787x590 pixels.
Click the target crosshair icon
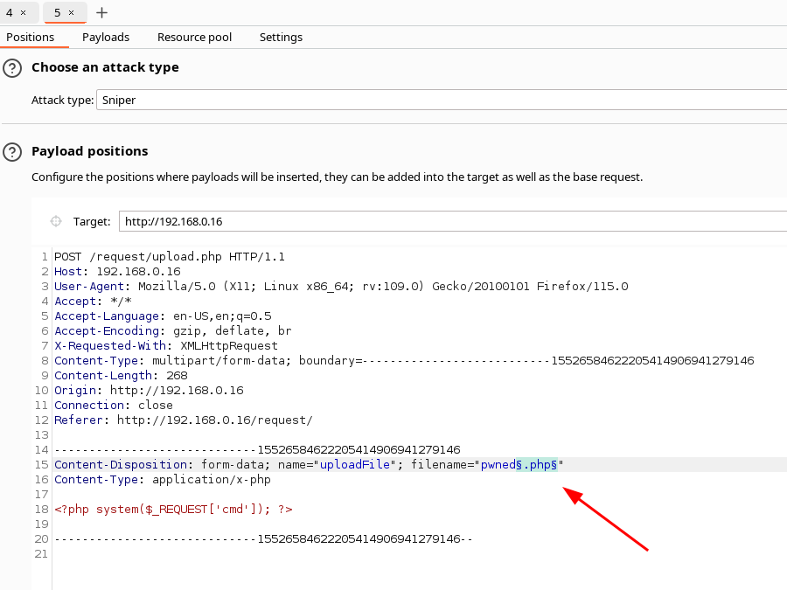pyautogui.click(x=56, y=221)
